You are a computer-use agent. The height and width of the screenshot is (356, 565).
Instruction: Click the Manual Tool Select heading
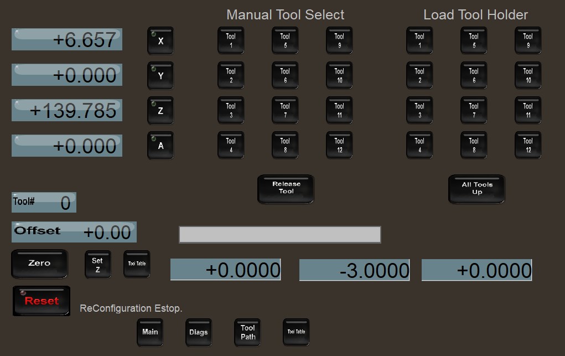pyautogui.click(x=286, y=15)
